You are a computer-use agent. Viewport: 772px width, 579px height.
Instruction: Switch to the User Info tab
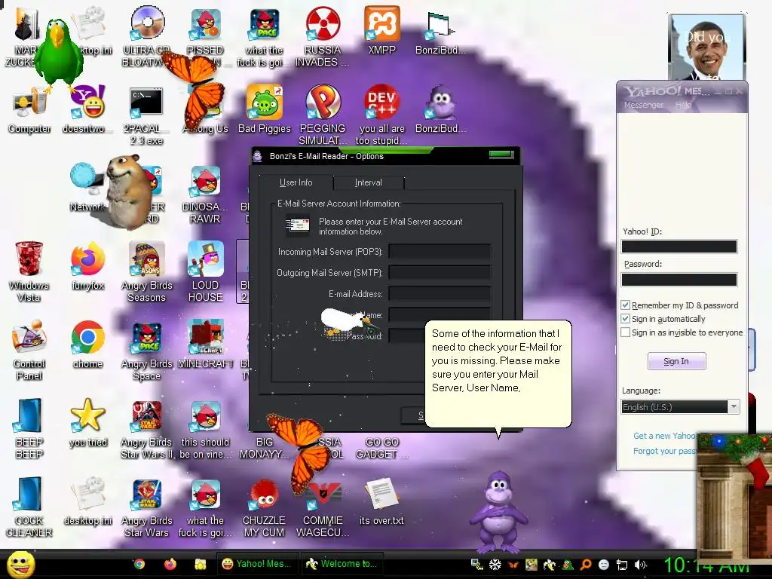point(296,182)
